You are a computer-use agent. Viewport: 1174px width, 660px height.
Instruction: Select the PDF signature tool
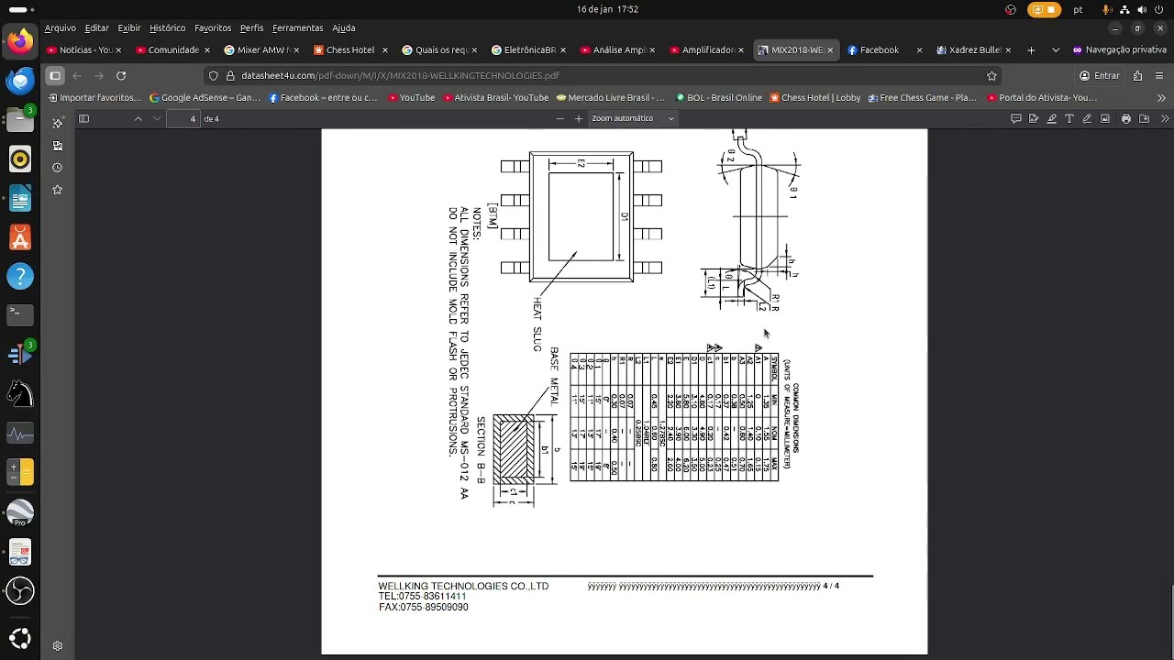[1034, 118]
